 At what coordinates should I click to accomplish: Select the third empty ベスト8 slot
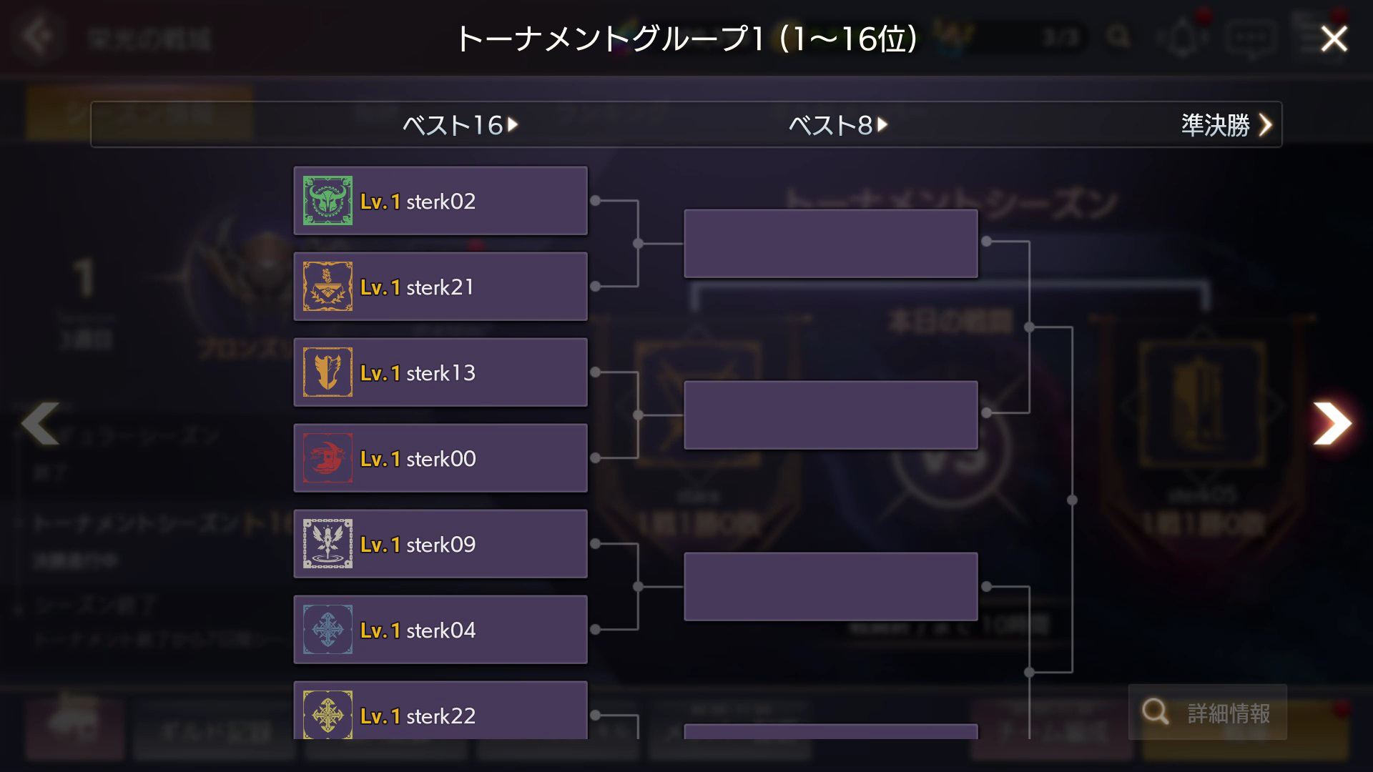pyautogui.click(x=831, y=587)
